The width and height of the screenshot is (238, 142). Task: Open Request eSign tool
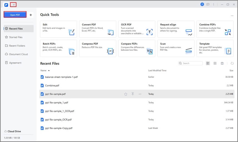click(x=176, y=29)
